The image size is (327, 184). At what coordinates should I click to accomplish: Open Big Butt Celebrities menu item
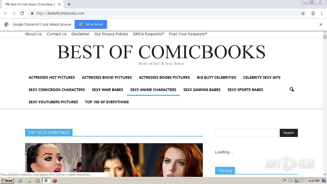216,77
